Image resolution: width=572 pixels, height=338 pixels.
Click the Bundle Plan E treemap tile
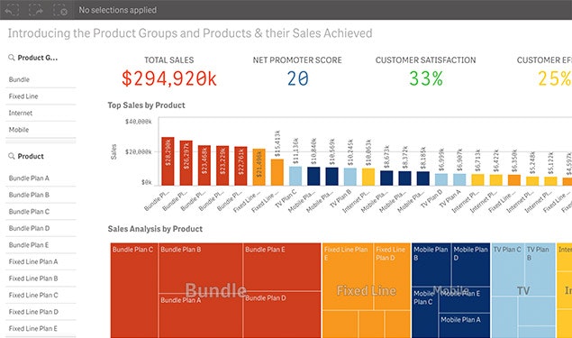[282, 267]
